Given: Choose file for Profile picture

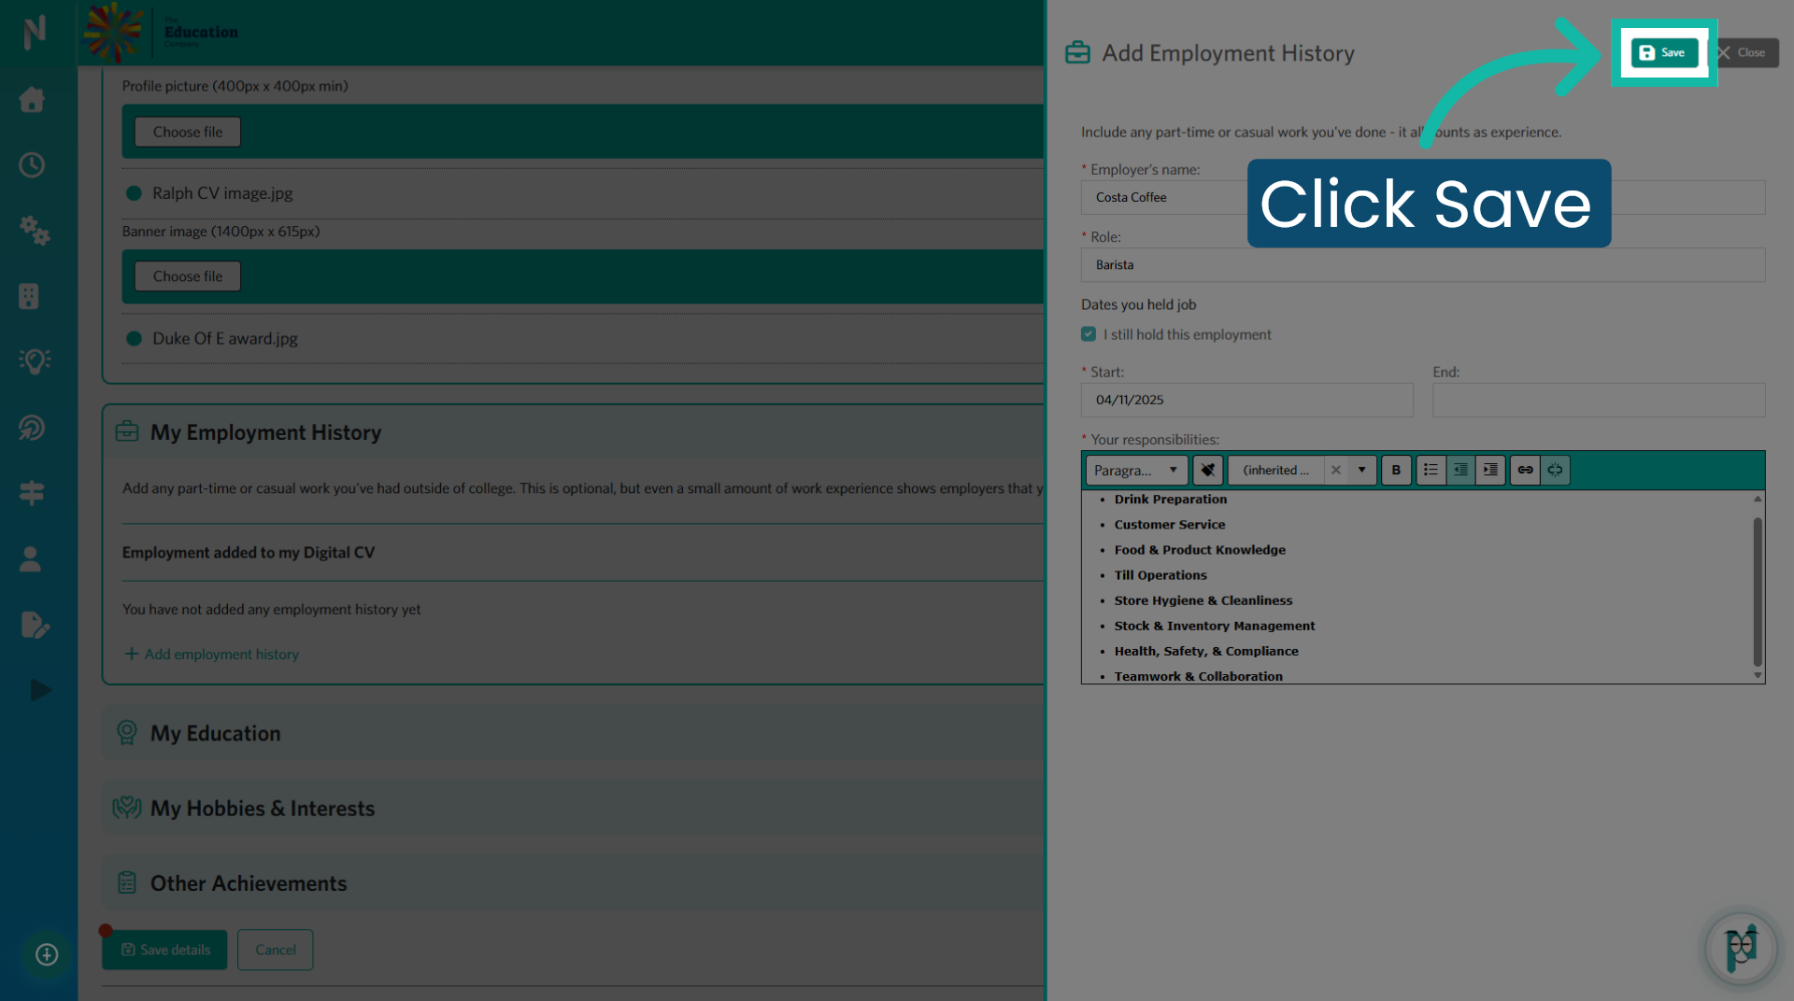Looking at the screenshot, I should coord(188,132).
